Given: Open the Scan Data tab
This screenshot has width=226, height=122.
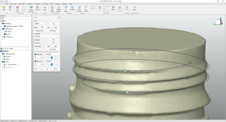Looking at the screenshot, I should [x=22, y=4].
